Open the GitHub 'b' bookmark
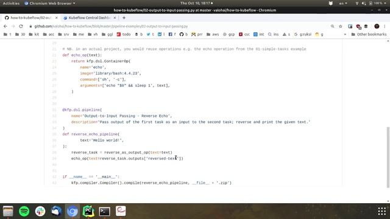The width and height of the screenshot is (390, 219). point(183,35)
